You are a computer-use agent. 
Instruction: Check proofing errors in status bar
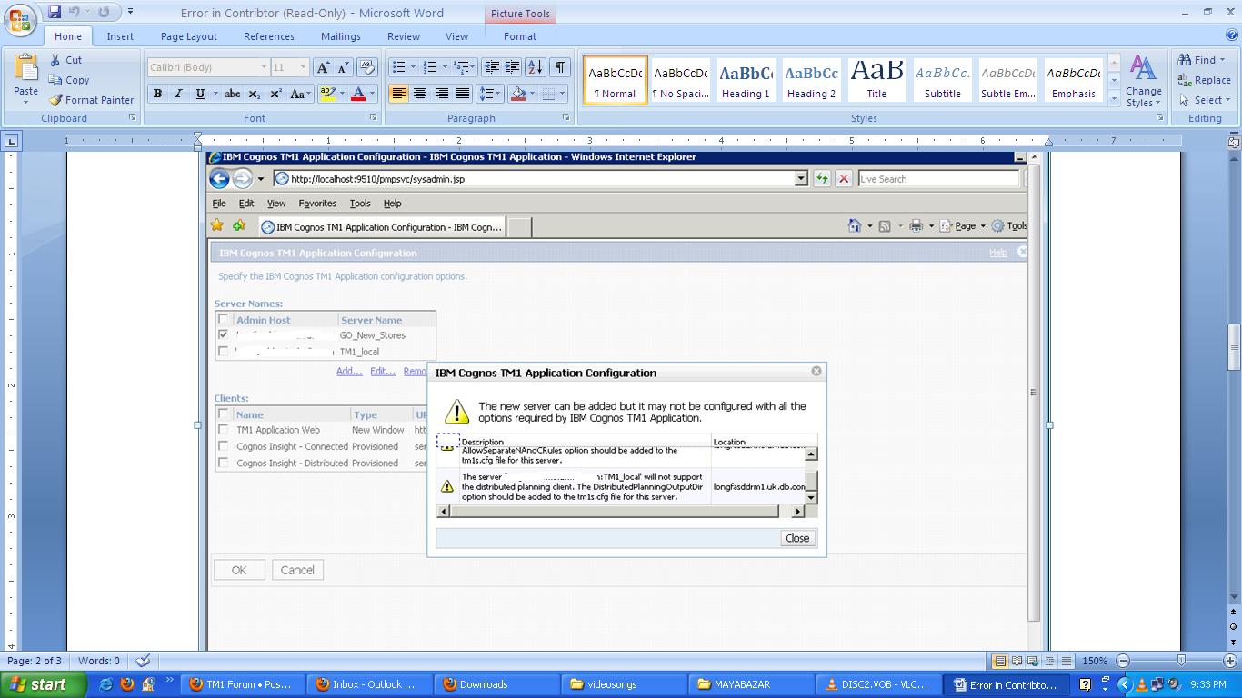pyautogui.click(x=143, y=661)
